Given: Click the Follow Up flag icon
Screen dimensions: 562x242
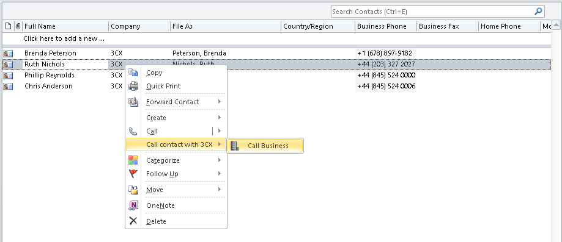Looking at the screenshot, I should pos(133,174).
